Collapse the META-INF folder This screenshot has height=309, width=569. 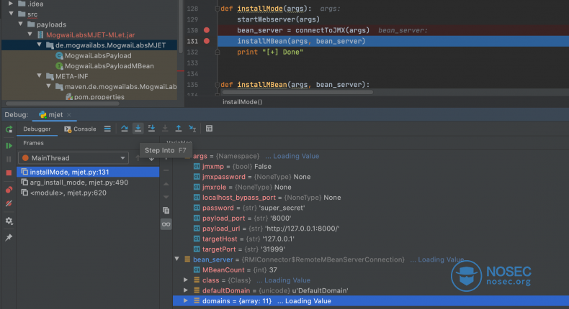pyautogui.click(x=39, y=75)
